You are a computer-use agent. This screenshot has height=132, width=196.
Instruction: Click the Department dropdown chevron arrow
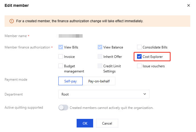click(145, 94)
